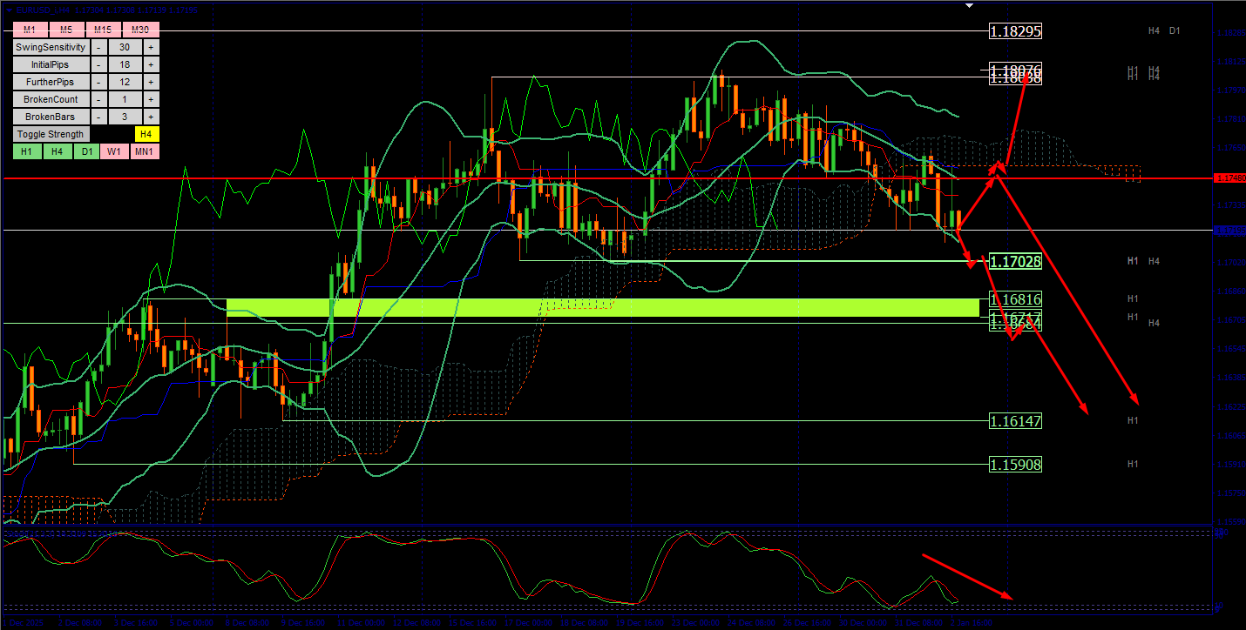
Task: Click the 1.17028 price level label
Action: (x=1016, y=260)
